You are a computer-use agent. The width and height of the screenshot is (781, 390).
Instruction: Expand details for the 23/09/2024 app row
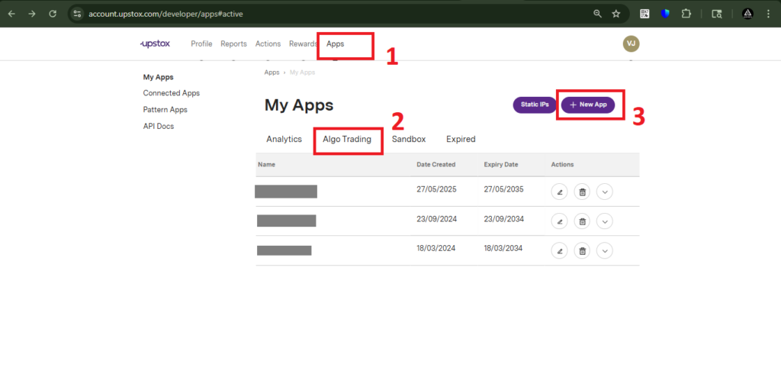point(605,221)
